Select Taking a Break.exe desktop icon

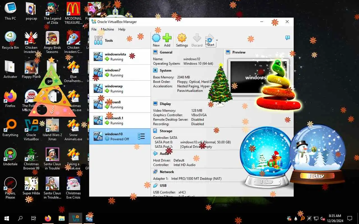click(x=73, y=159)
